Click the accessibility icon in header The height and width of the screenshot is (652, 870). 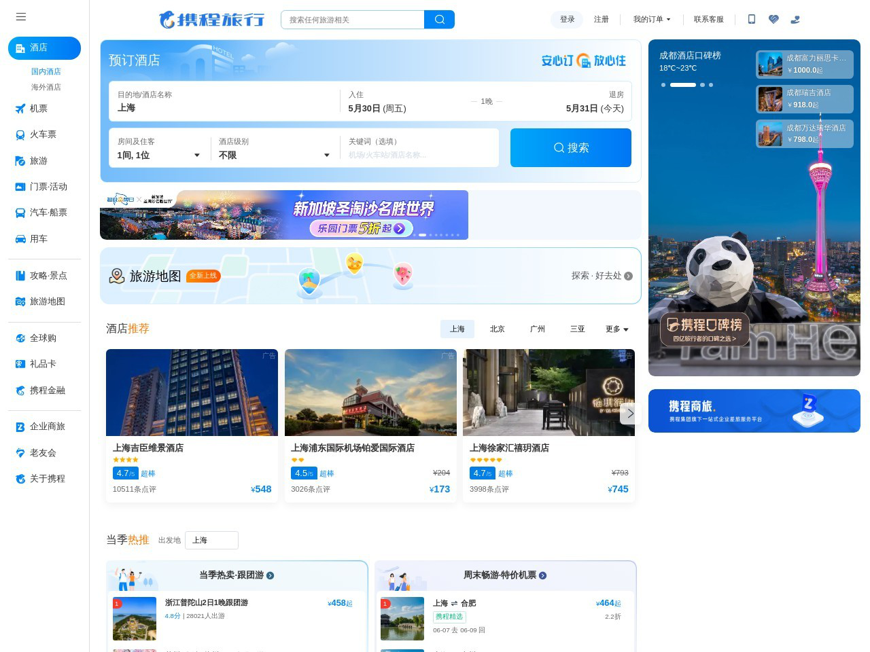(795, 19)
